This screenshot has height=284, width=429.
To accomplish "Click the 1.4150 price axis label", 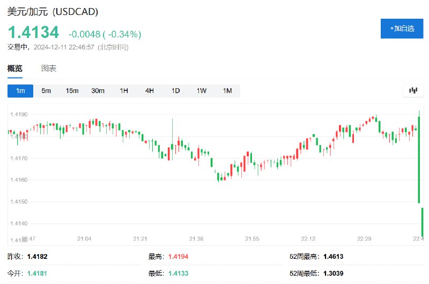I will tap(19, 202).
